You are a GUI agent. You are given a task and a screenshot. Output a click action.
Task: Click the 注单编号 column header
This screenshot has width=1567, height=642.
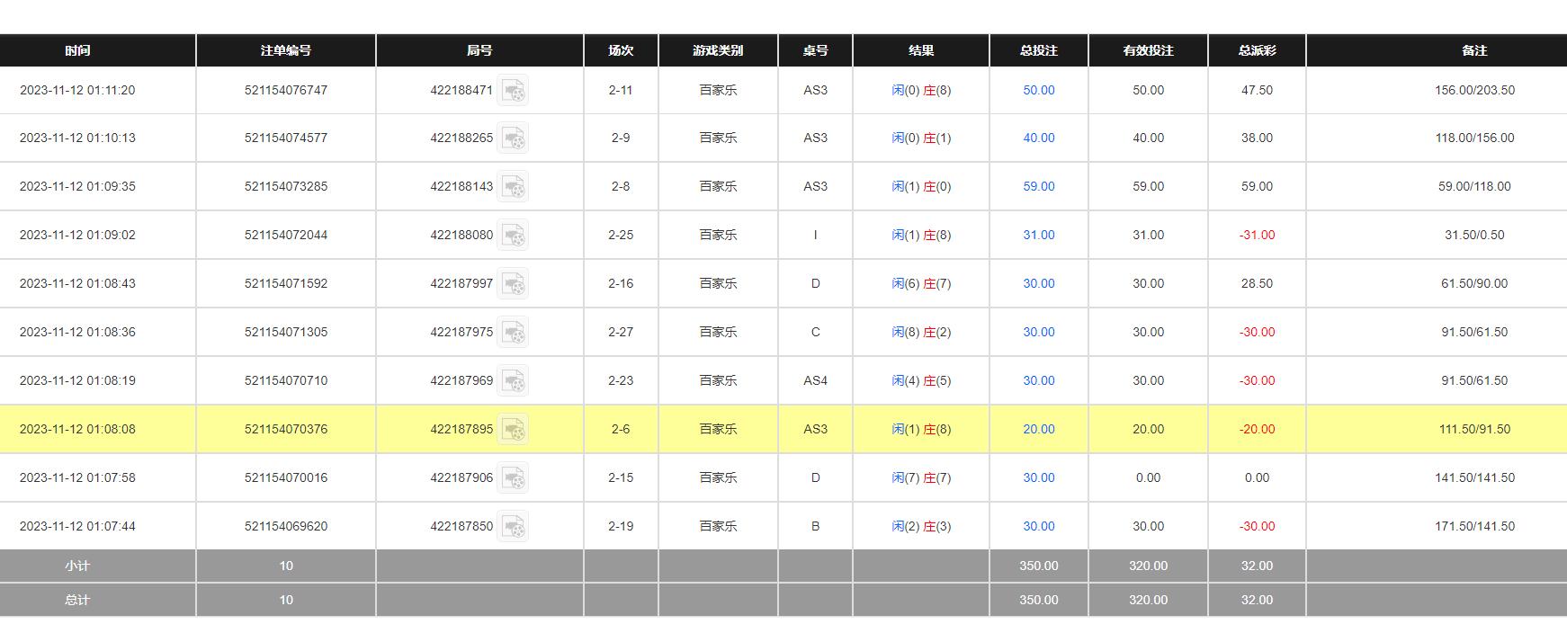[x=286, y=50]
